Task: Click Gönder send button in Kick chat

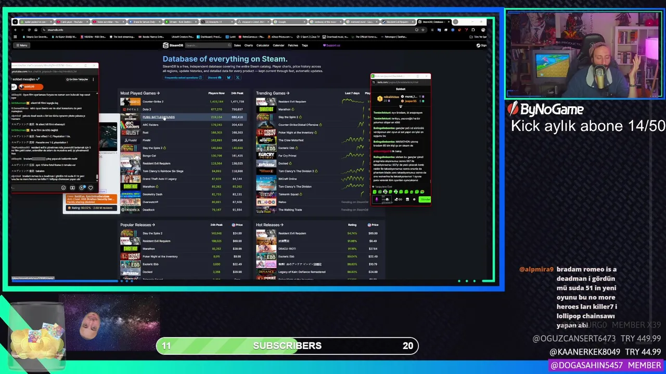Action: (425, 199)
